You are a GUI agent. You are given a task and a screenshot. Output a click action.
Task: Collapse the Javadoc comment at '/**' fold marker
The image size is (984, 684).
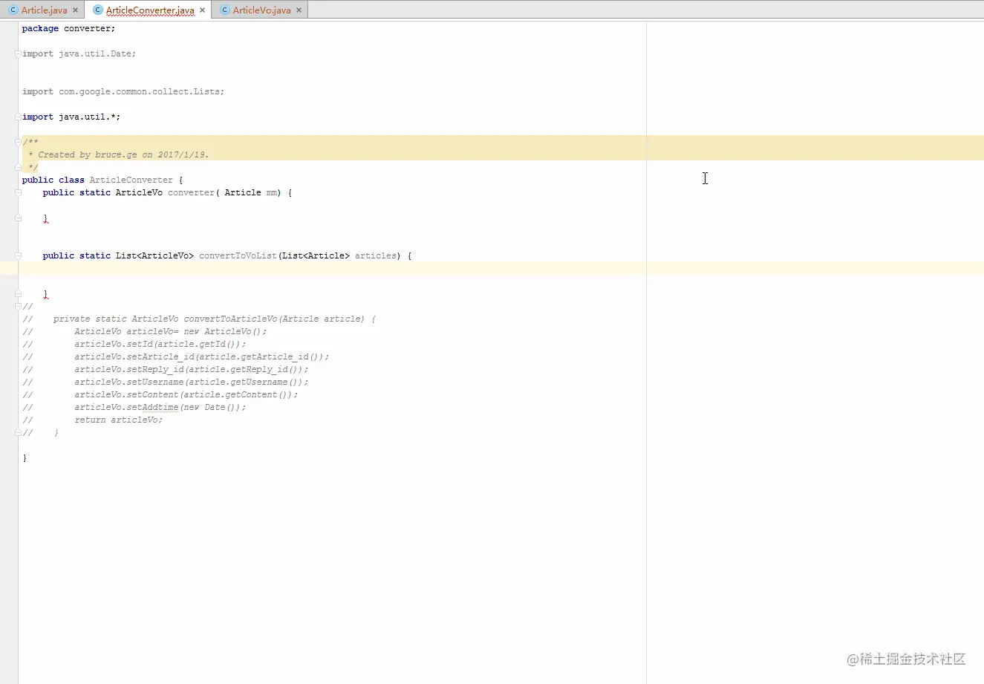19,142
